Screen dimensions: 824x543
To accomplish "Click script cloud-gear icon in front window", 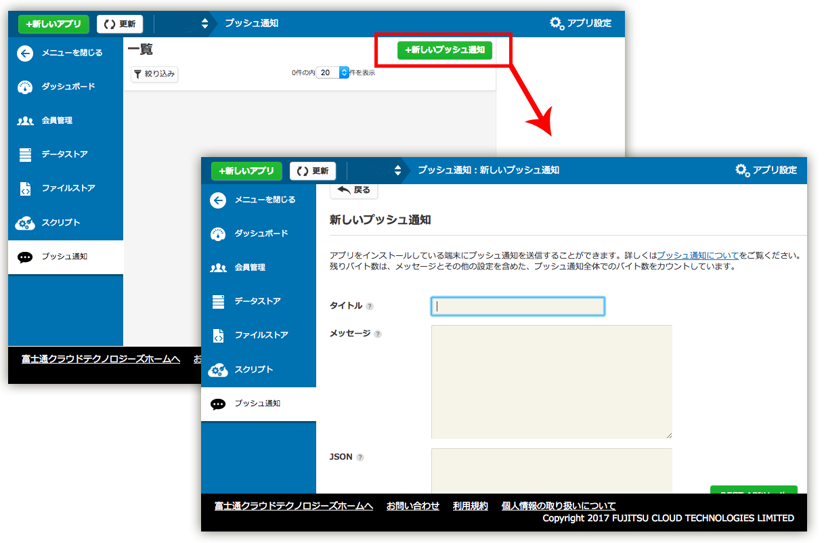I will pos(218,370).
